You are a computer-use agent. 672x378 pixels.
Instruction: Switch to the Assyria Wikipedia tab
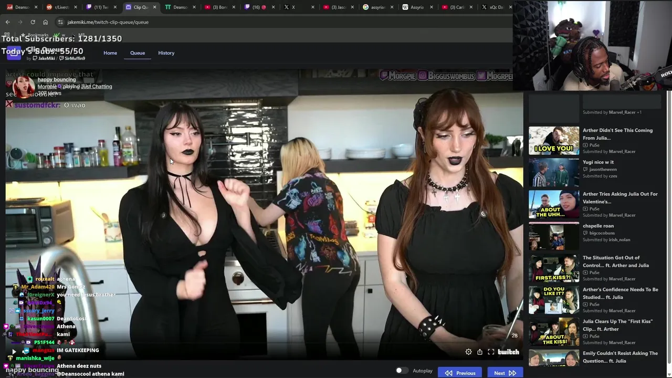tap(417, 7)
